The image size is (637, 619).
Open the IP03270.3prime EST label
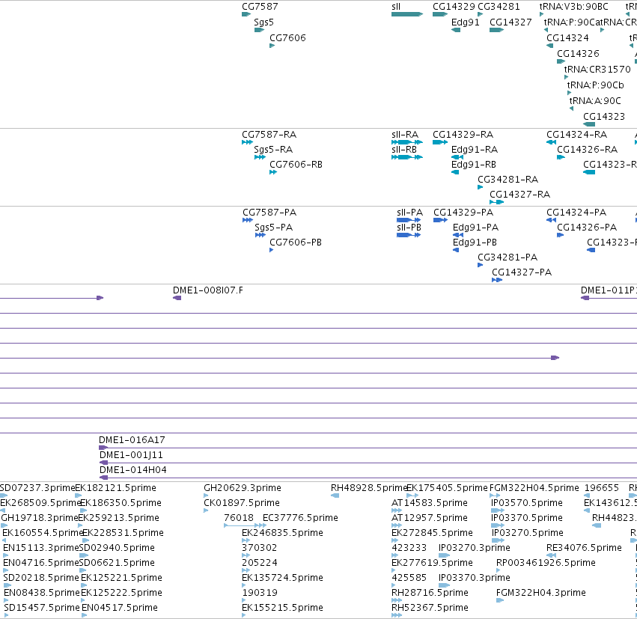point(475,548)
